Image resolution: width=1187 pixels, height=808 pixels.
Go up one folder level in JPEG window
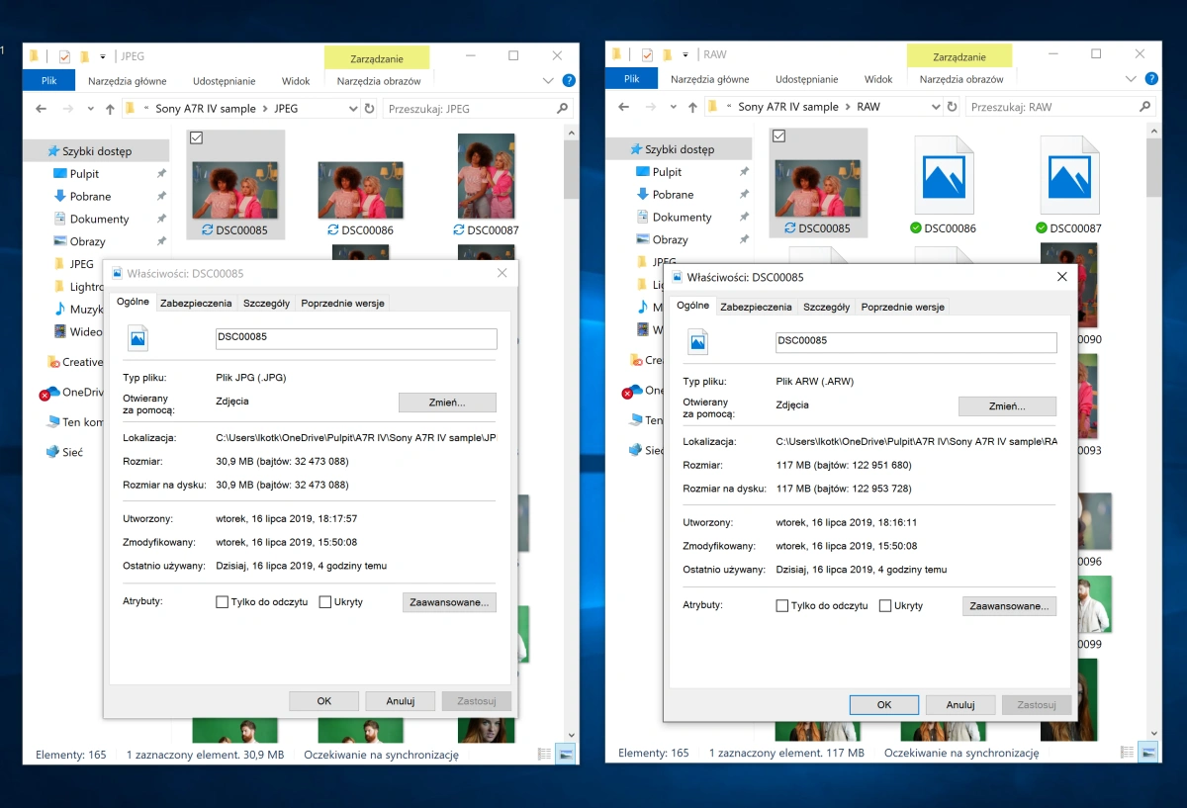[109, 109]
